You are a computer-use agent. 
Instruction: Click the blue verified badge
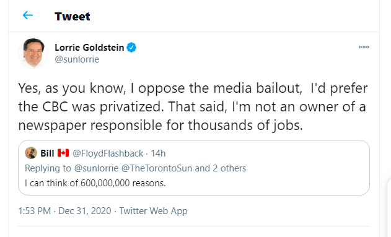(x=131, y=47)
